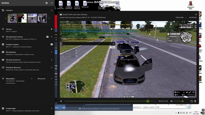Expand the Лучшие моменты section arrow
Screen dimensions: 205x115
click(52, 60)
